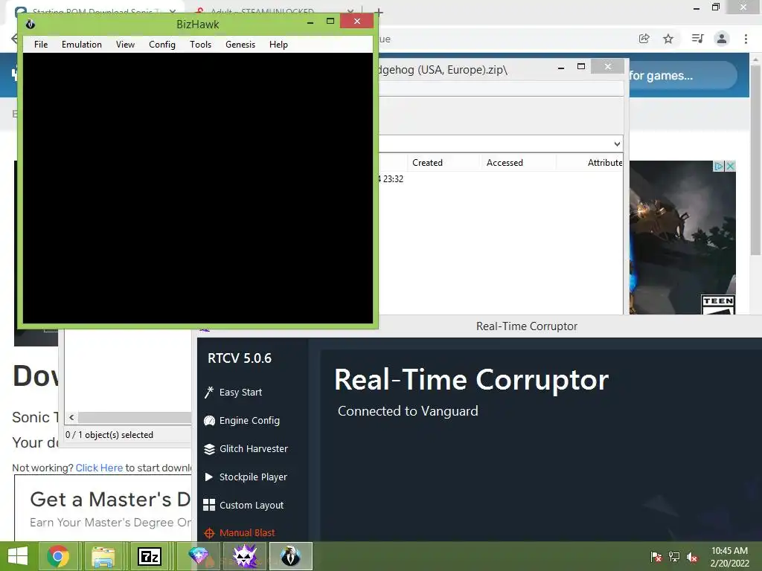
Task: Click the Action Center flag tray icon
Action: point(656,557)
